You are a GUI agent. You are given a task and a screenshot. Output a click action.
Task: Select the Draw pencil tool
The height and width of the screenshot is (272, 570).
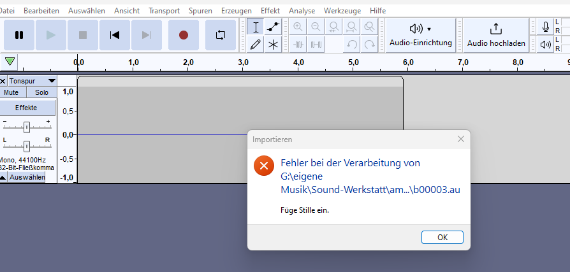pyautogui.click(x=256, y=44)
